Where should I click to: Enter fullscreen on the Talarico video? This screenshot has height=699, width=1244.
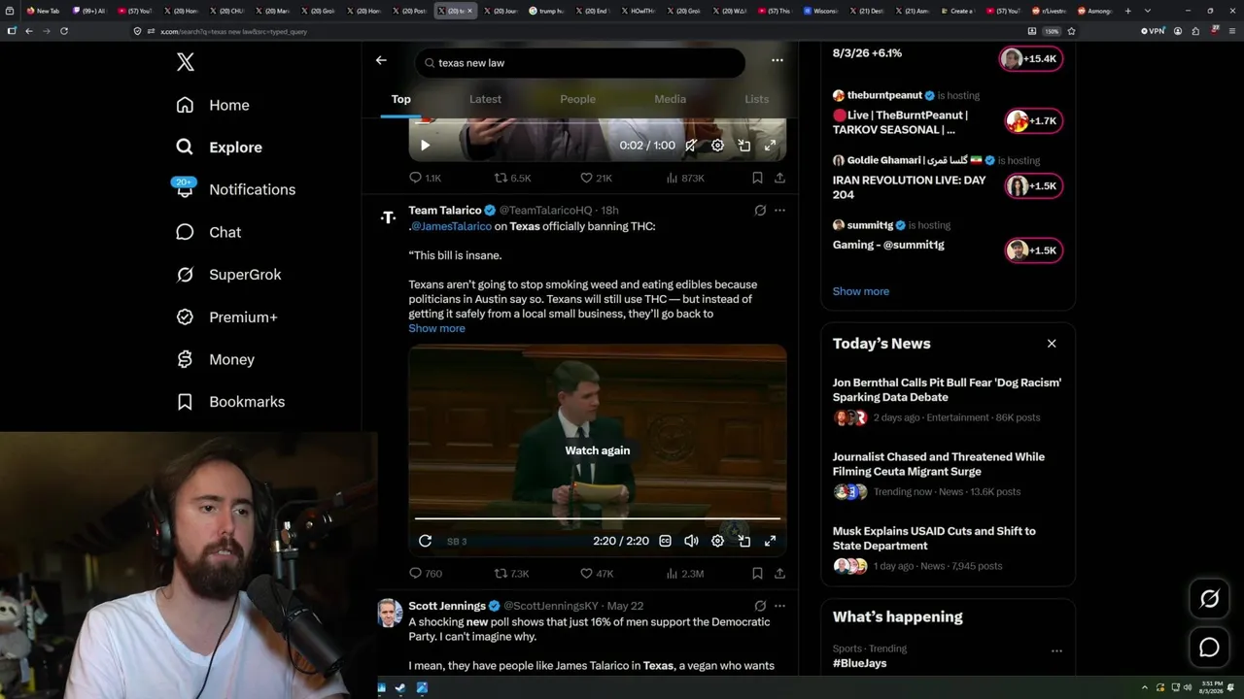click(x=770, y=541)
